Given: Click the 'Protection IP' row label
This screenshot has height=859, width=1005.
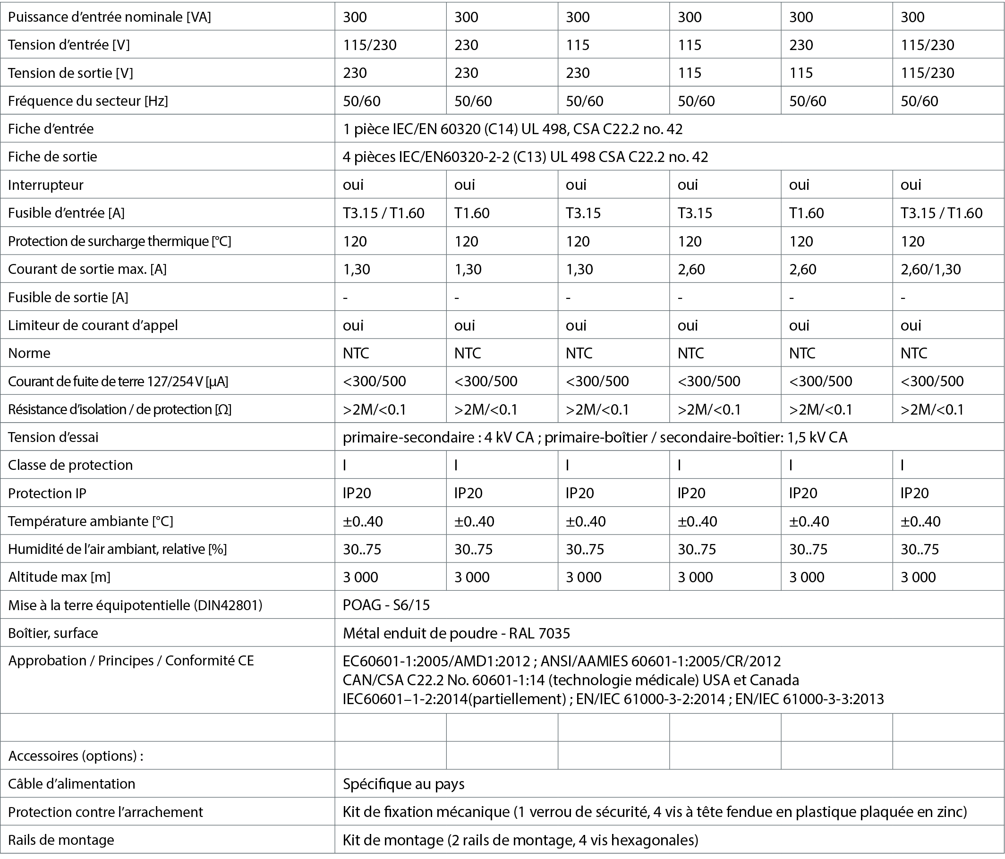Looking at the screenshot, I should coord(47,493).
